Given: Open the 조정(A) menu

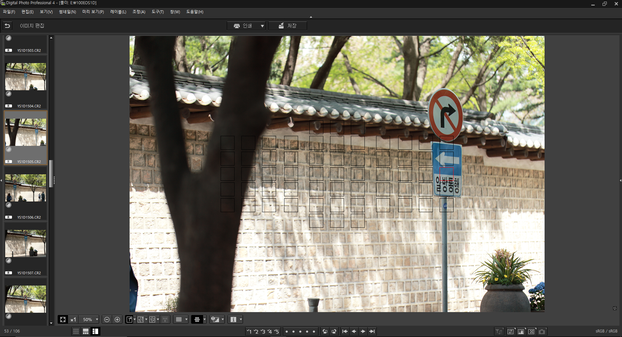Looking at the screenshot, I should click(x=139, y=12).
